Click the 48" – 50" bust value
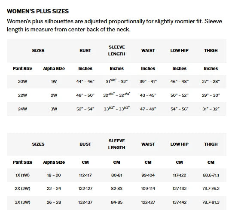232x217 pixels. point(85,95)
